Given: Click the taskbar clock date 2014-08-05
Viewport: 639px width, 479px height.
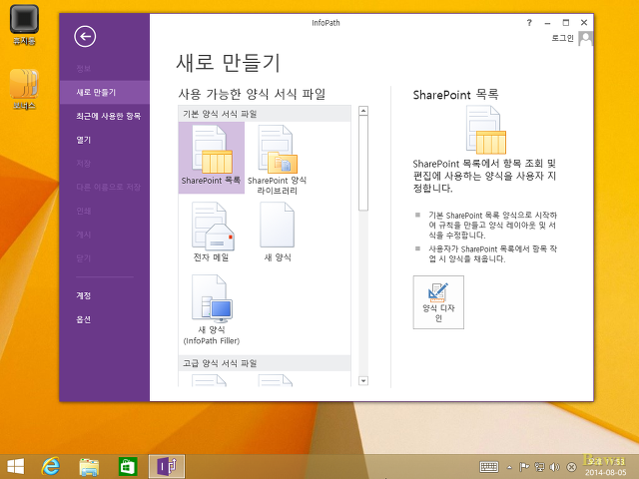Looking at the screenshot, I should [606, 472].
